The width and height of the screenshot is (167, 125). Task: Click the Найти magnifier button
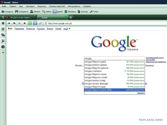click(47, 11)
